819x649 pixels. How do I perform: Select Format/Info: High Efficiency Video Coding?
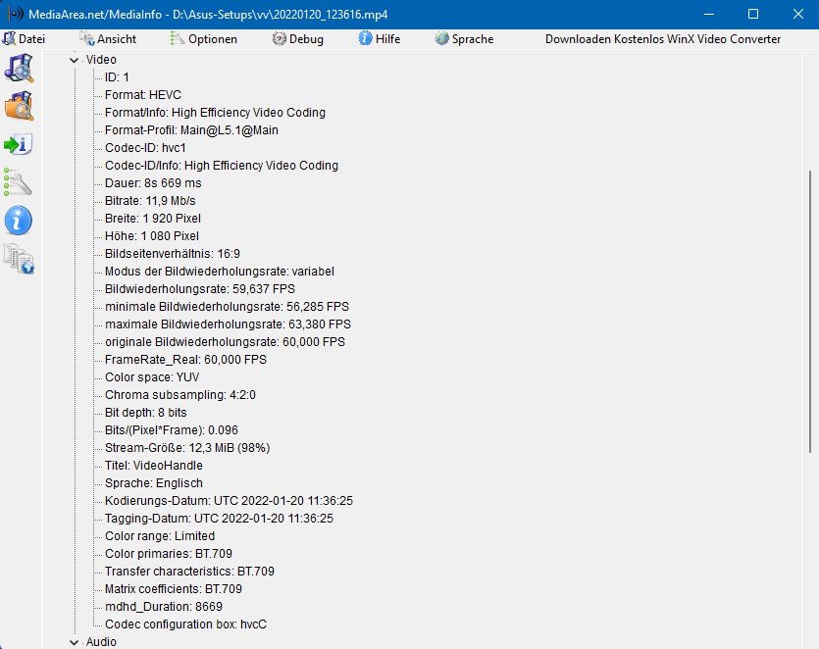coord(215,113)
